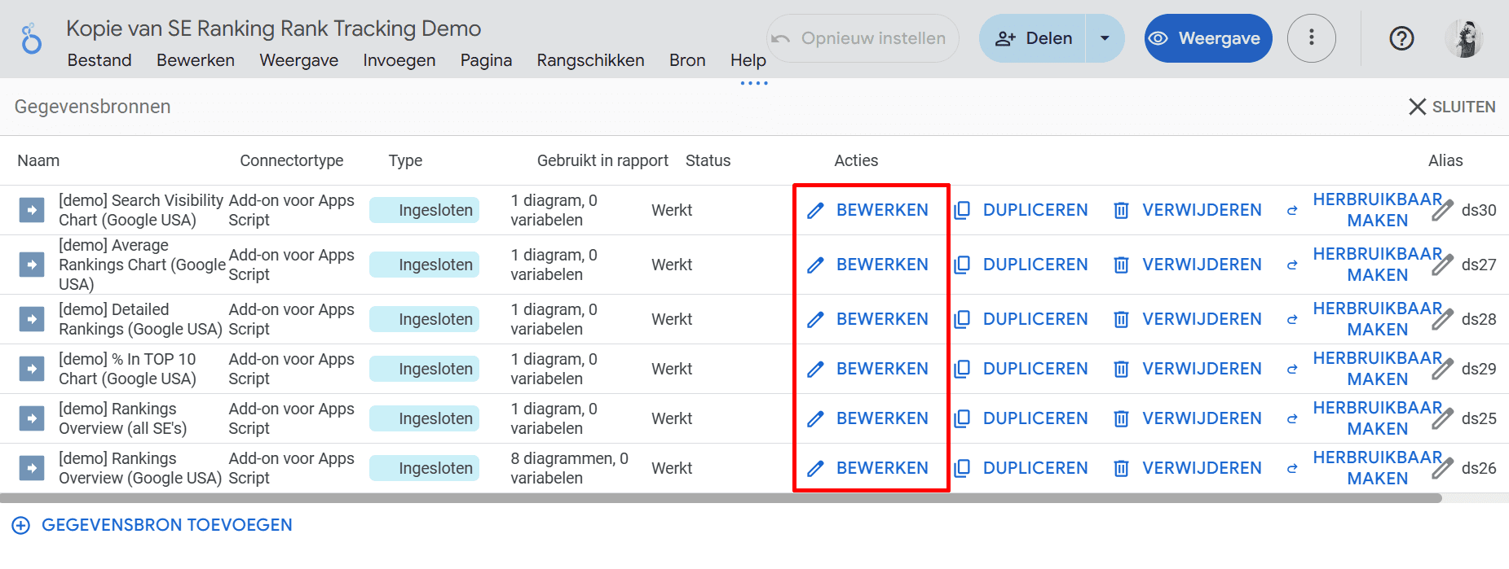Add a data source via GEGEVENSBRON TOEVOEGEN
Viewport: 1509px width, 569px height.
point(152,525)
